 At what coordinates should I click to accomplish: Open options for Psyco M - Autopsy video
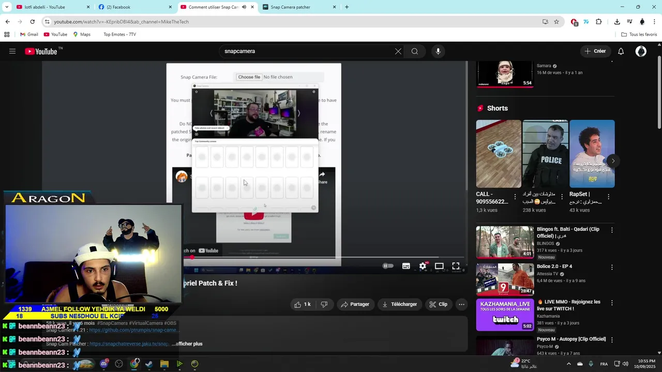click(612, 340)
